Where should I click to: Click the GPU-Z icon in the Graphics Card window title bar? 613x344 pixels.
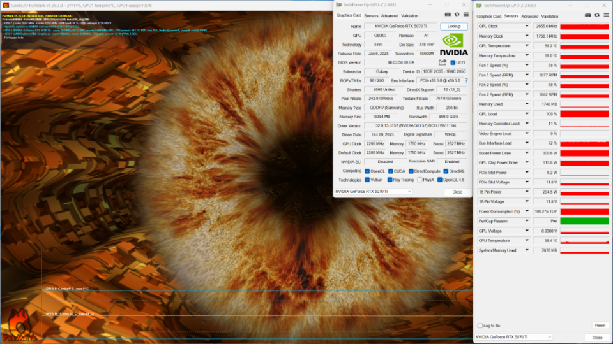(x=339, y=4)
